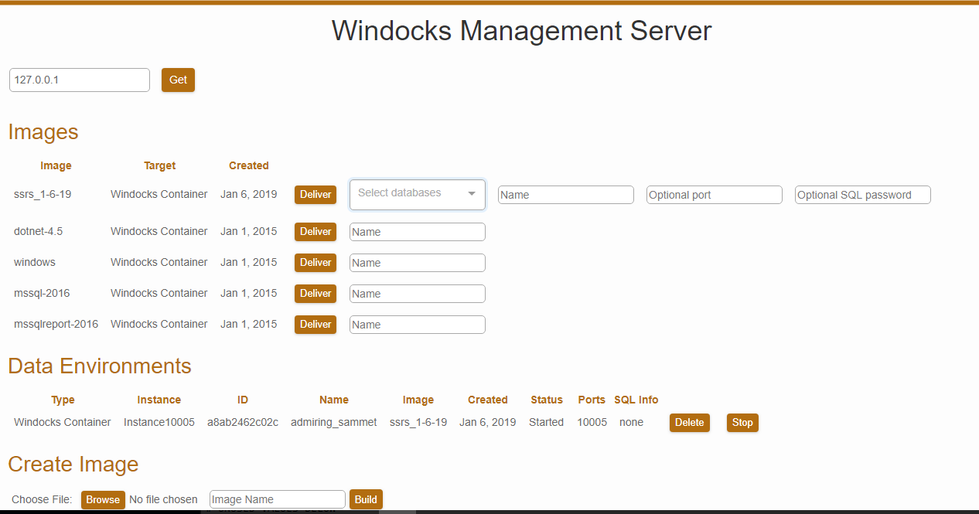Viewport: 979px width, 514px height.
Task: Select the mssqlreport-2016 image name
Action: pyautogui.click(x=56, y=324)
